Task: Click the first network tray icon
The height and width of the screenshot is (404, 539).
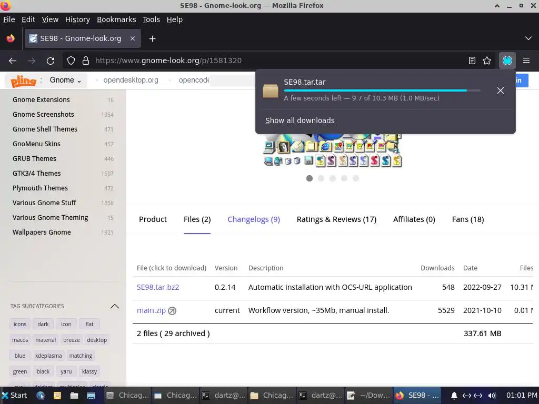Action: [x=466, y=396]
